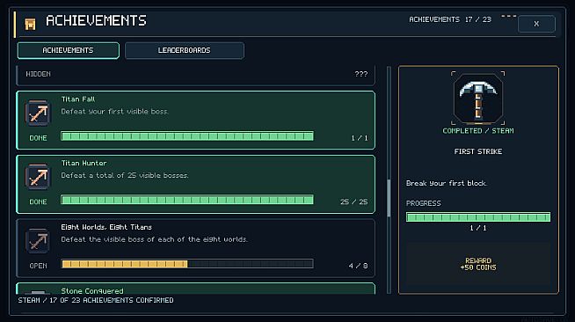This screenshot has height=322, width=575.
Task: Click the Steam achievements confirmed status text
Action: [96, 300]
